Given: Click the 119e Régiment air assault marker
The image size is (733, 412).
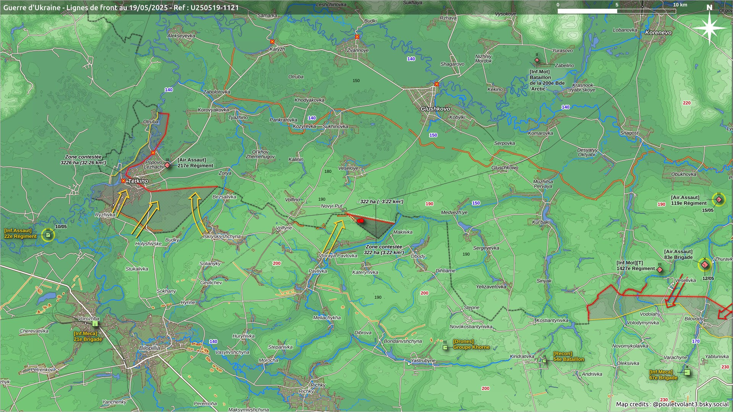Looking at the screenshot, I should [719, 200].
